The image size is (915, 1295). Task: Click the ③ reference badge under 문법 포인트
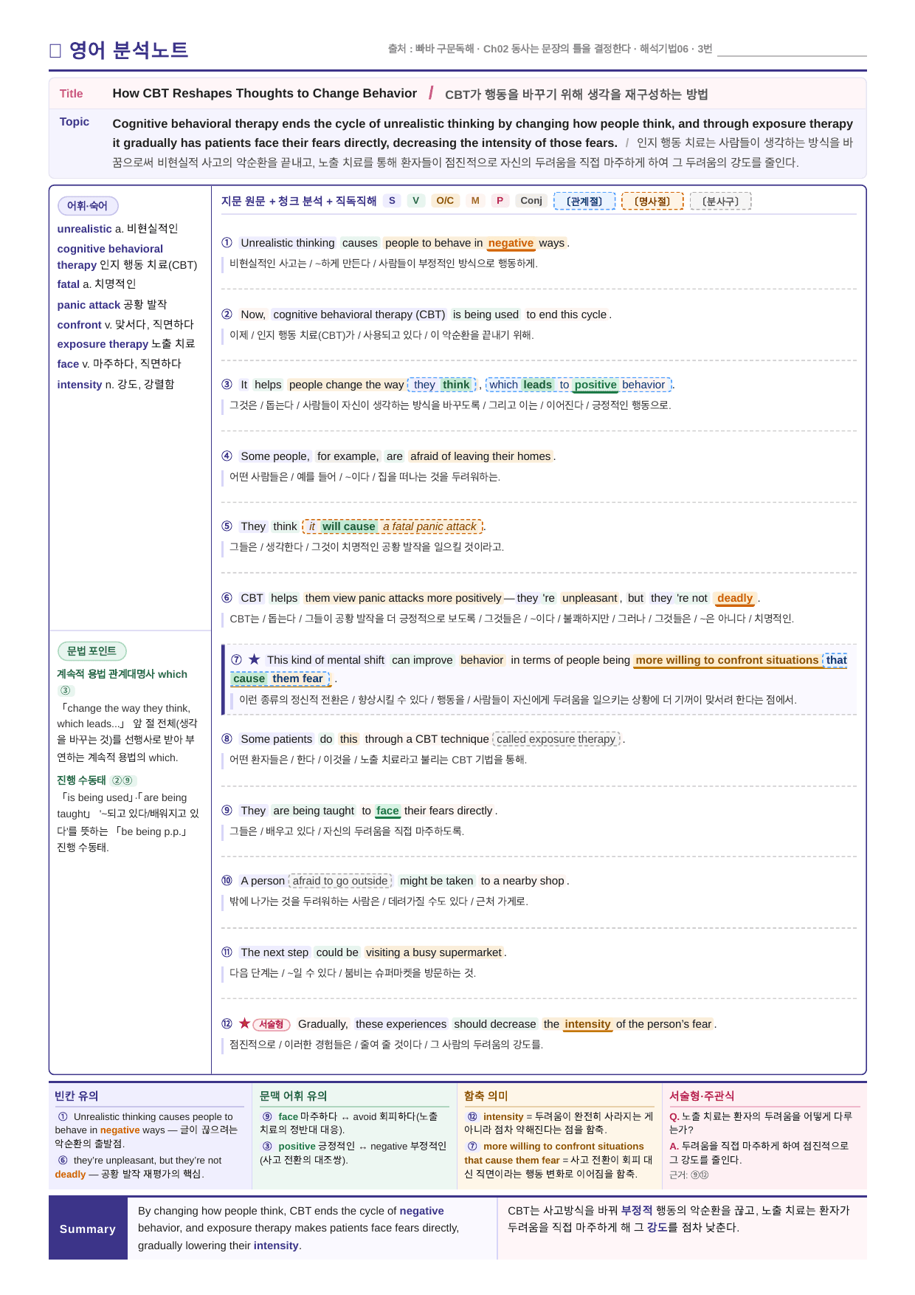(66, 690)
